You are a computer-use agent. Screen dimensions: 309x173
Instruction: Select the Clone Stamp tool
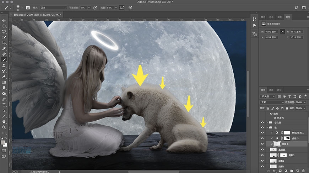tap(4, 65)
